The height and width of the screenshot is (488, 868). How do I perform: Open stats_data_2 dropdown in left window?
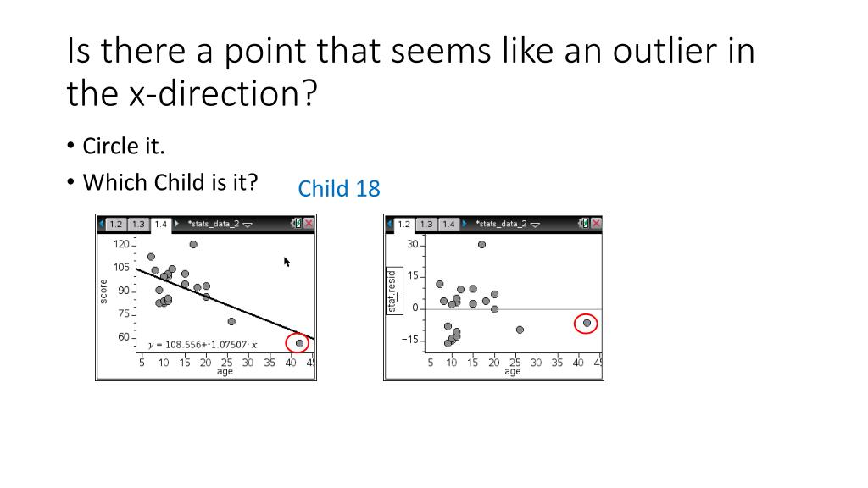pyautogui.click(x=248, y=224)
